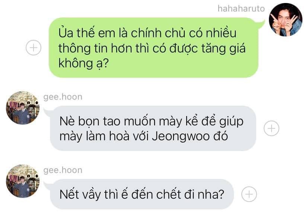Tap the plus icon beside 'Nết vầy thì ế' message
The height and width of the screenshot is (218, 308).
(249, 194)
